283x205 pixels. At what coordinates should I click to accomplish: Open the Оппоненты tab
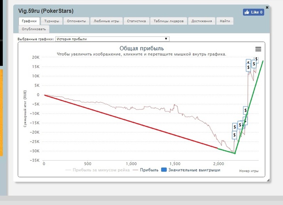pyautogui.click(x=76, y=21)
